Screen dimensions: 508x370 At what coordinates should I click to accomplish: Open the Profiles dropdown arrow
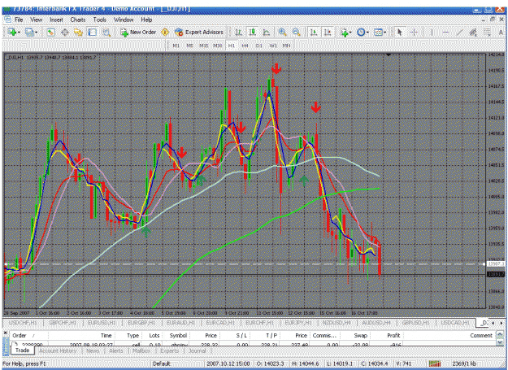[36, 33]
